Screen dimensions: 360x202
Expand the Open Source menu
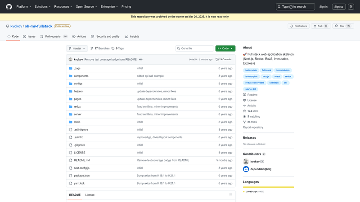(86, 7)
